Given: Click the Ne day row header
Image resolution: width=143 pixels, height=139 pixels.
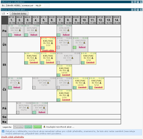Looking at the screenshot, I should coord(4,122).
